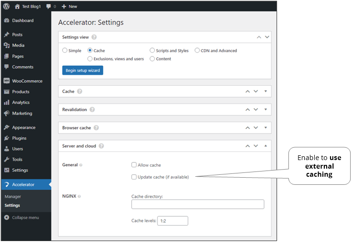Enable the Allow cache checkbox
351x242 pixels.
tap(134, 165)
